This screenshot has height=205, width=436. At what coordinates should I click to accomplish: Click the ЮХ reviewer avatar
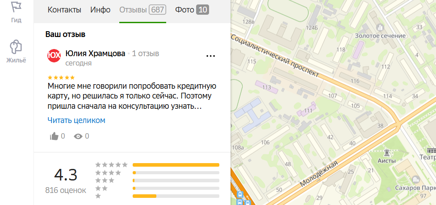coord(54,55)
